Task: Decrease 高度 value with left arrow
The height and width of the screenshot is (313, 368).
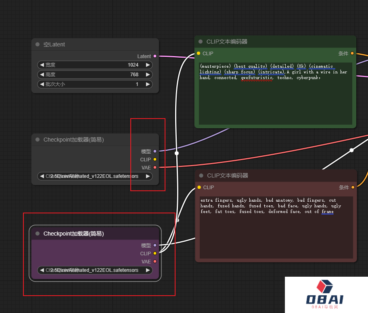Action: [x=42, y=75]
